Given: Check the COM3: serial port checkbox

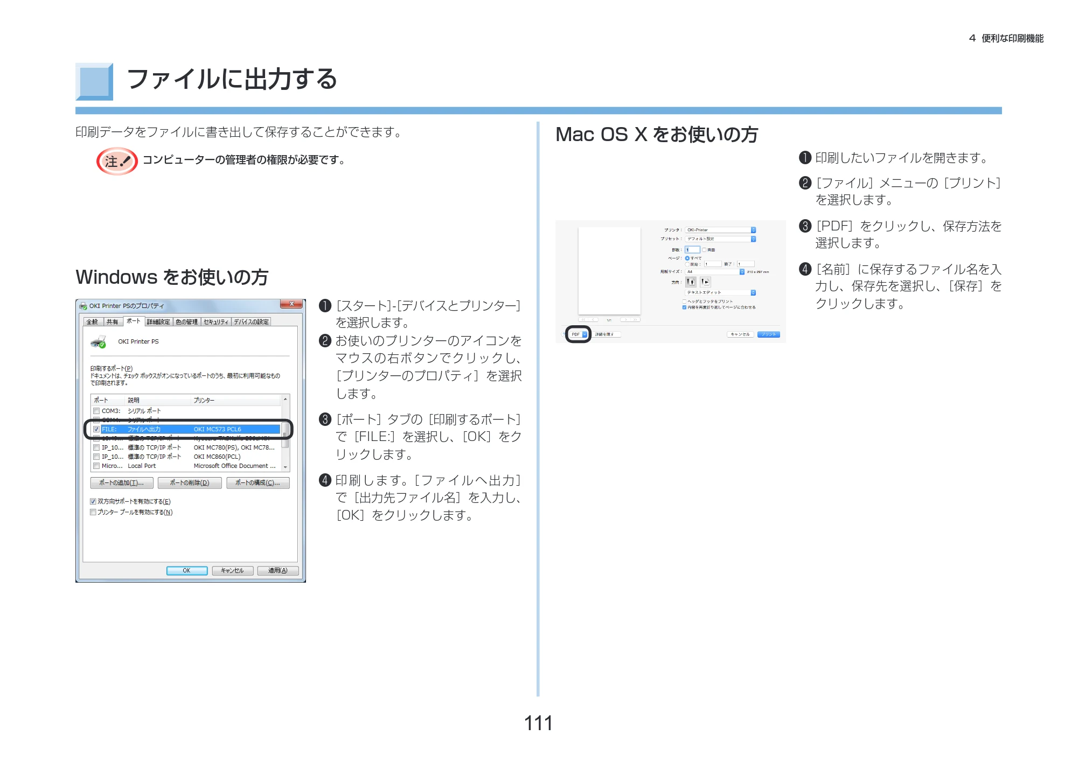Looking at the screenshot, I should 96,411.
